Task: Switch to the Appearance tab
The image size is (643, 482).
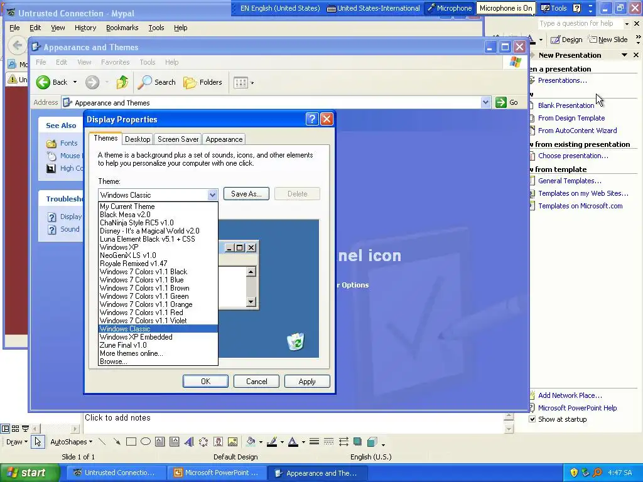Action: (224, 139)
